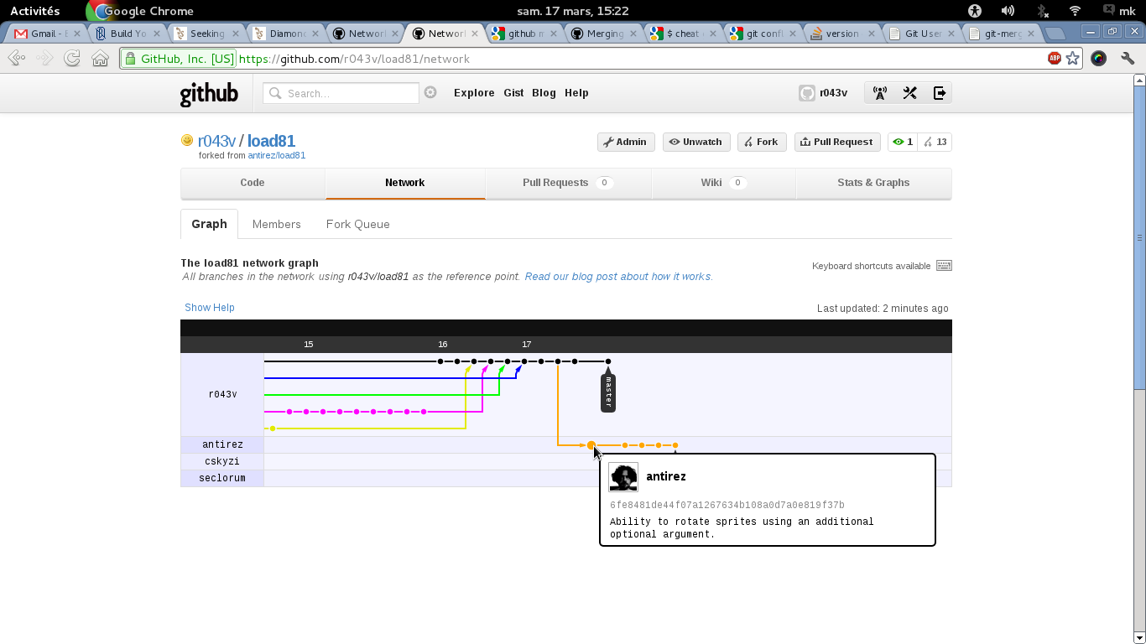
Task: Open the Explore menu item
Action: point(474,93)
